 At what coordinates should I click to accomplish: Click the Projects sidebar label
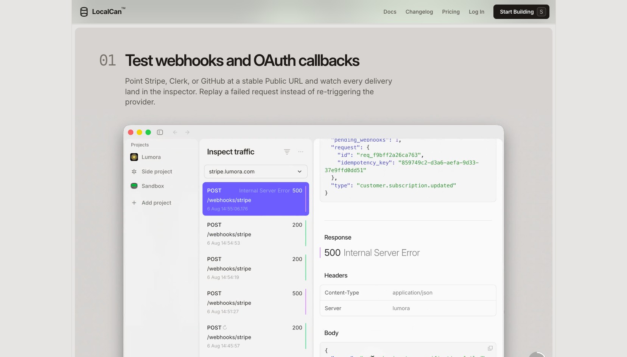(140, 145)
